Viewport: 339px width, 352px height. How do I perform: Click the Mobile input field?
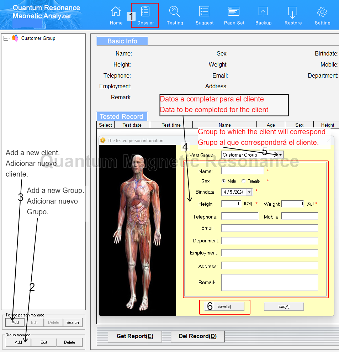300,216
